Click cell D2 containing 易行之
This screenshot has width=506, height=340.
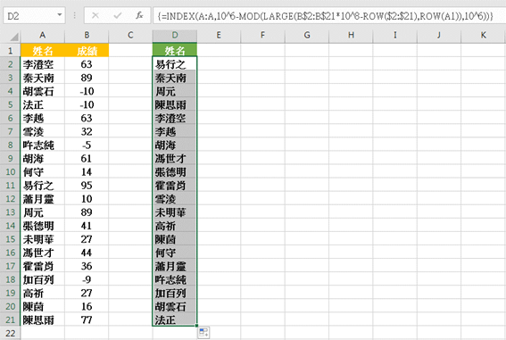coord(175,64)
